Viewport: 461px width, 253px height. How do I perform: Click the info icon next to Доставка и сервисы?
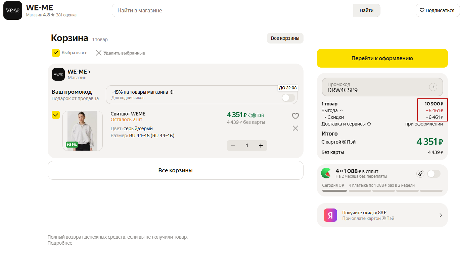pyautogui.click(x=369, y=124)
